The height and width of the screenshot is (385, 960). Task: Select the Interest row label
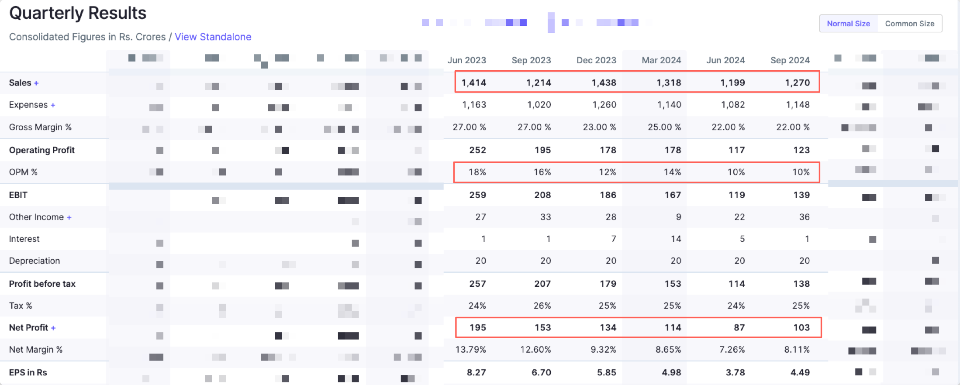pyautogui.click(x=24, y=239)
